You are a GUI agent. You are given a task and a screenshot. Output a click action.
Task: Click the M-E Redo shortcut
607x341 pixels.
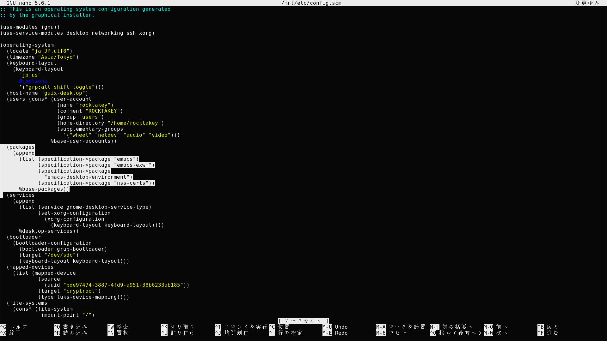(335, 333)
